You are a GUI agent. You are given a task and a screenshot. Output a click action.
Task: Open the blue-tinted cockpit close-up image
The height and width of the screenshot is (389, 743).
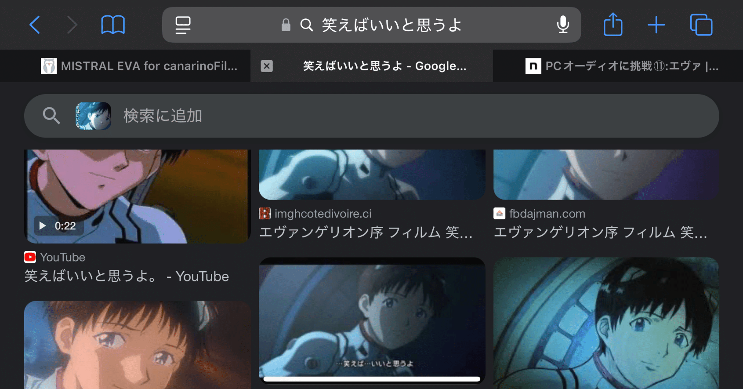pyautogui.click(x=606, y=323)
